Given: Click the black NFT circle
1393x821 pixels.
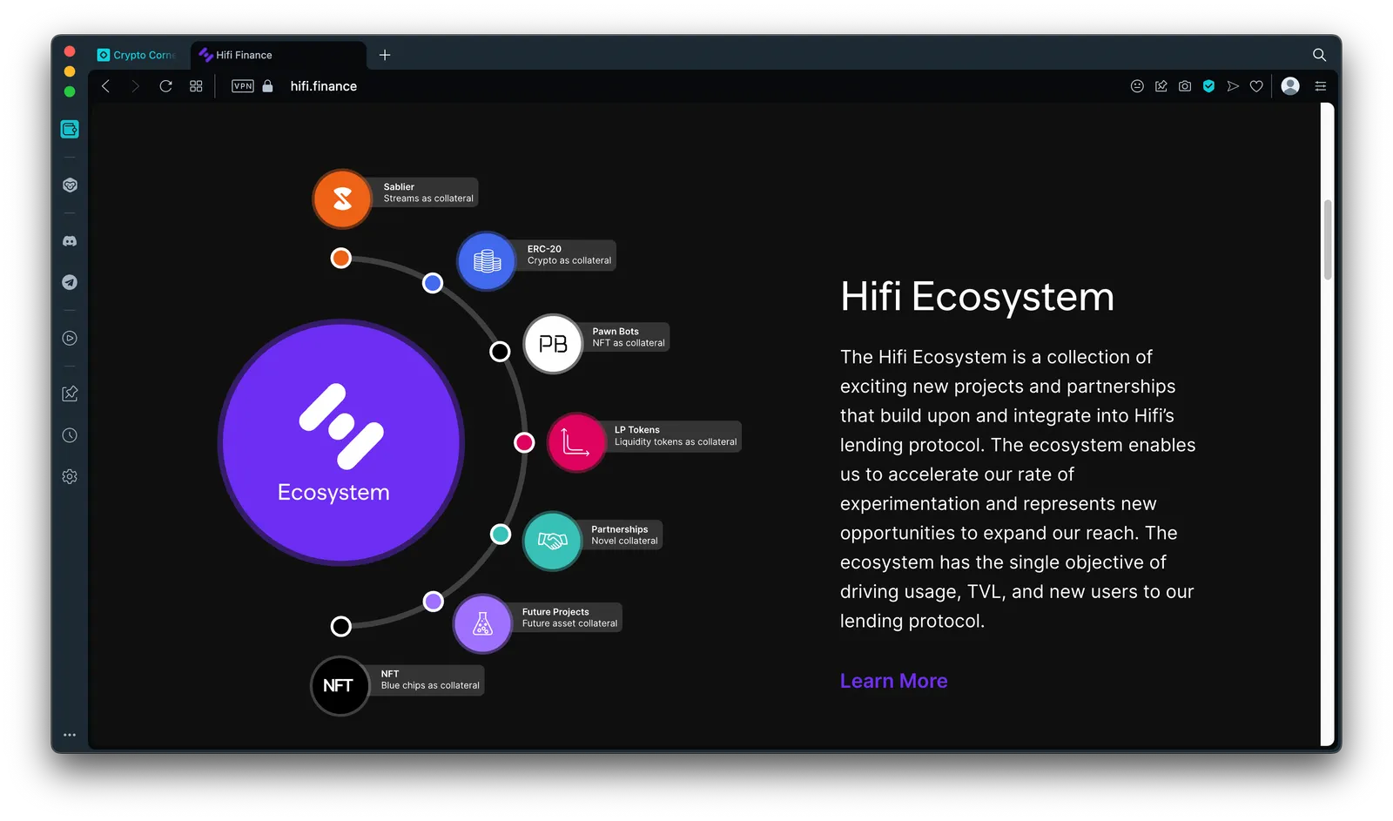Looking at the screenshot, I should coord(340,685).
